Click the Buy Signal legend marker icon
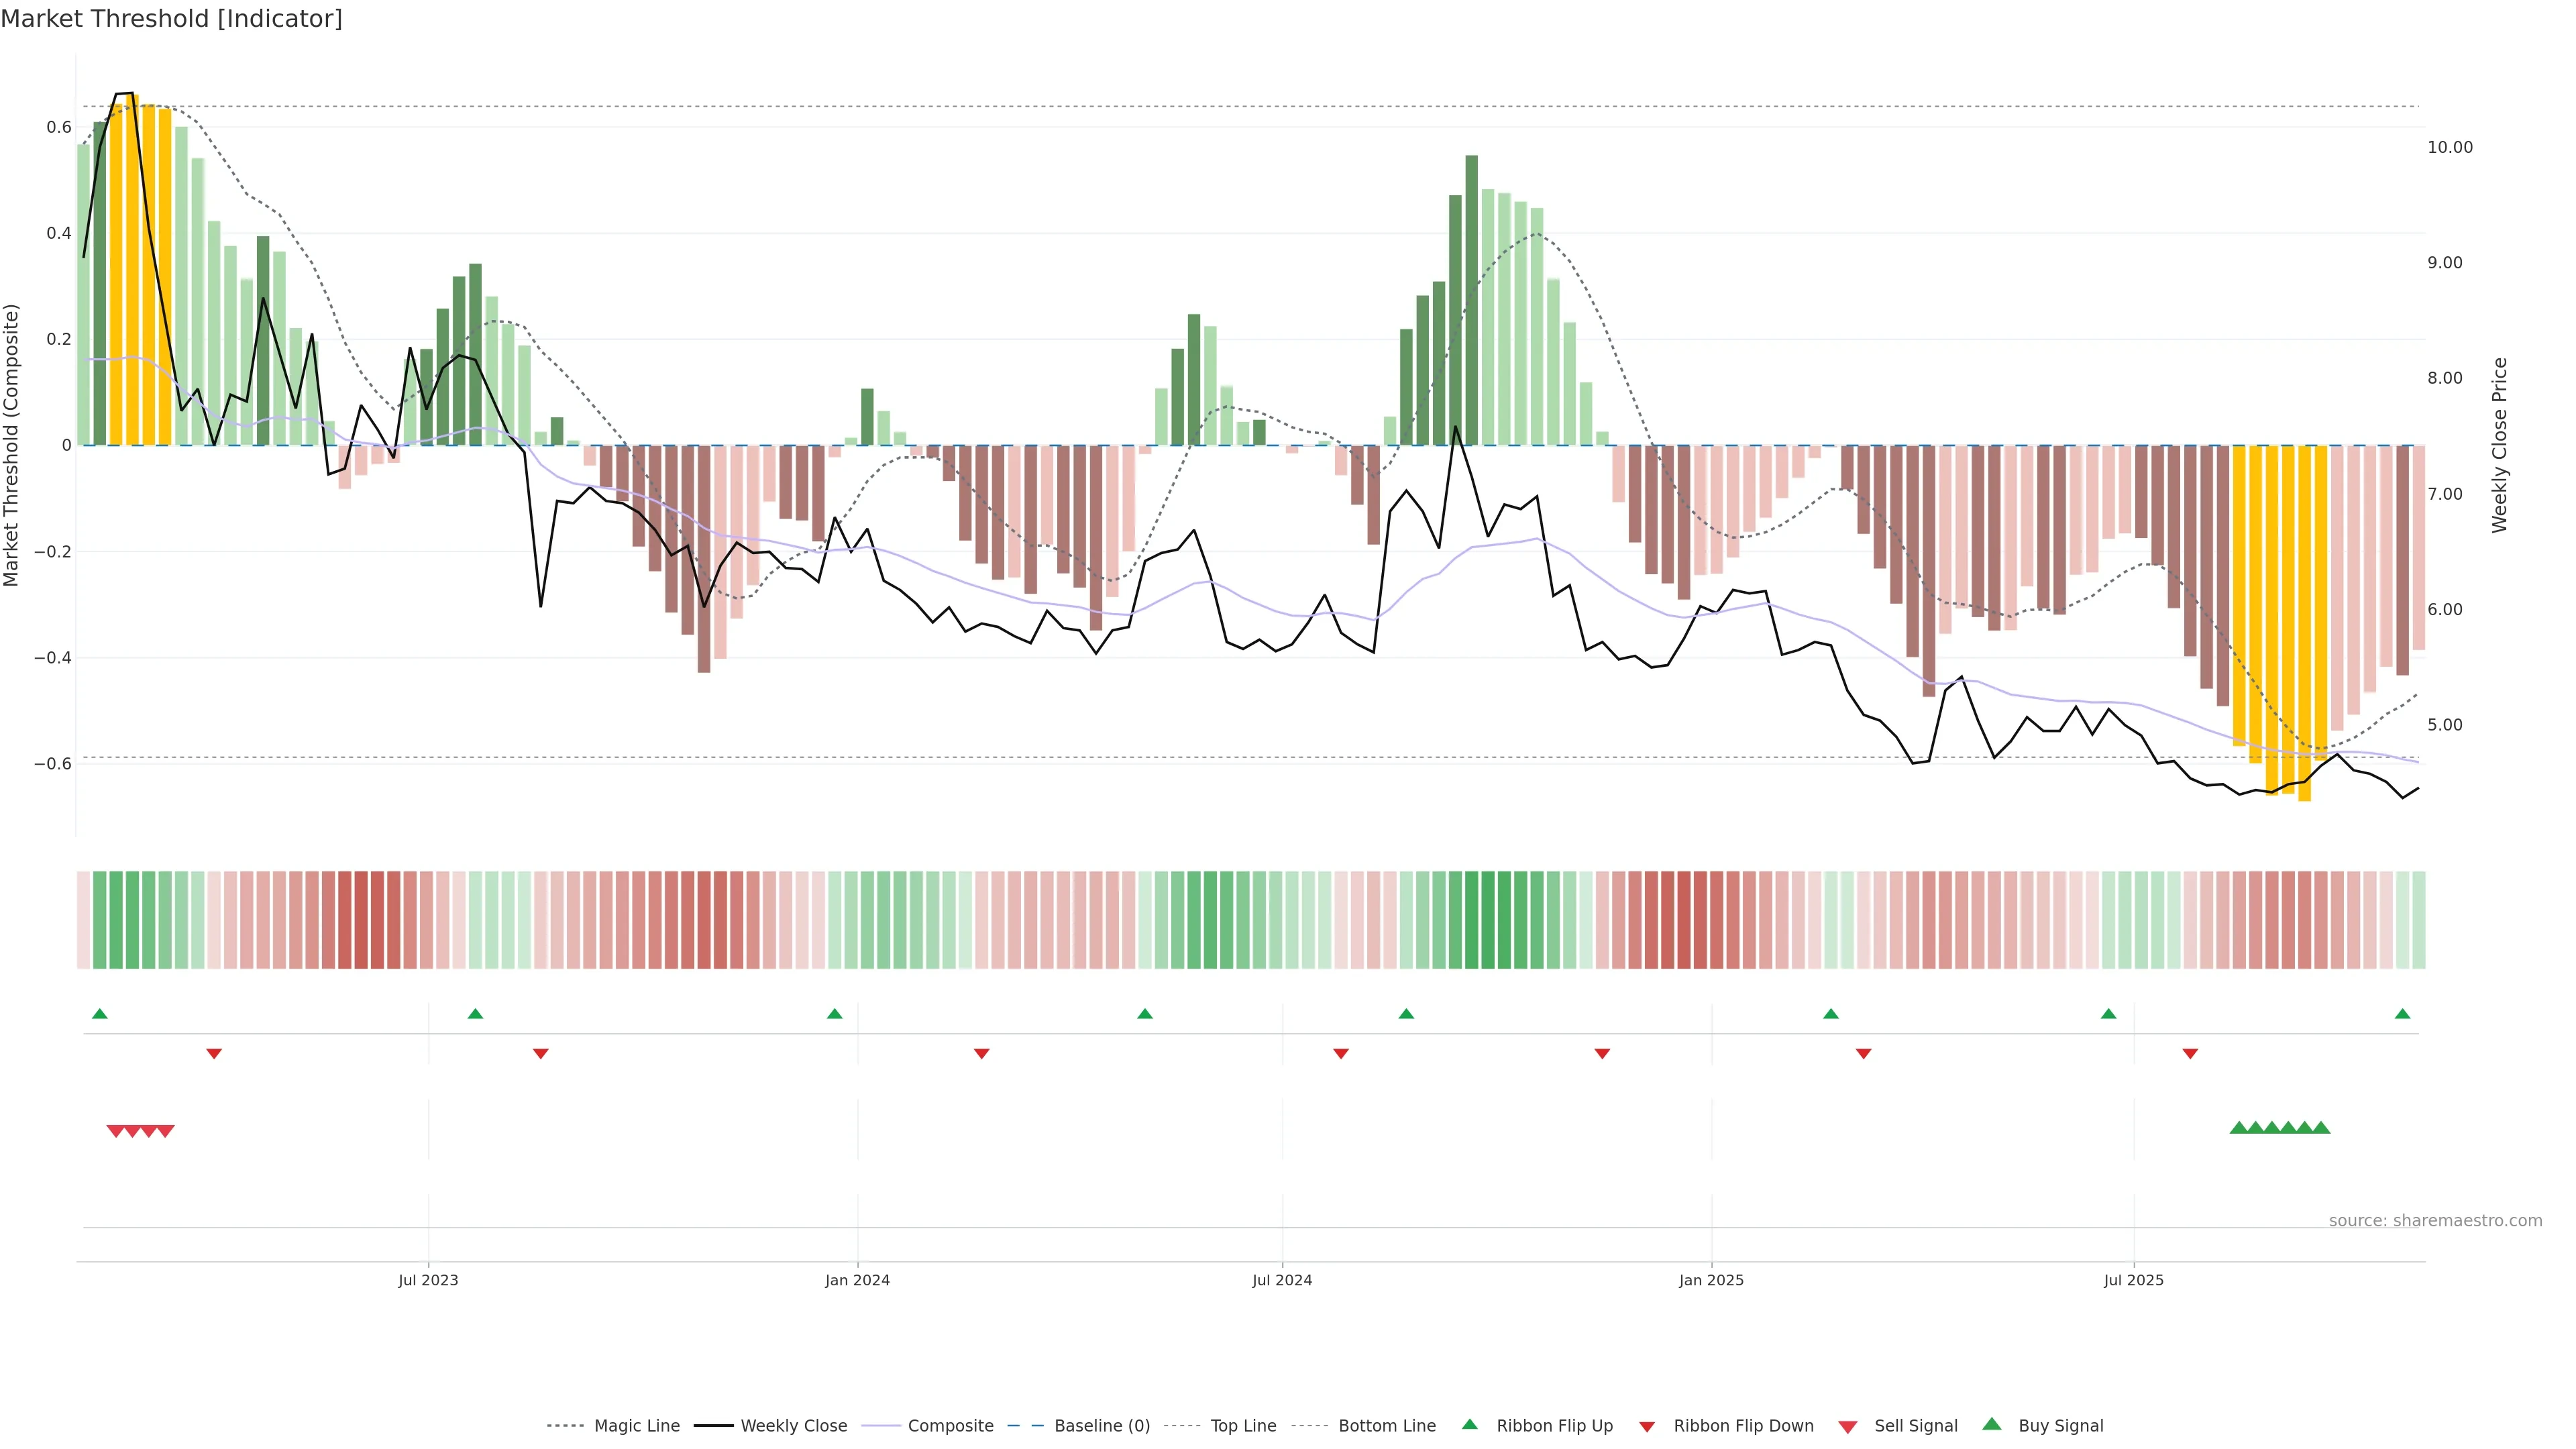 (x=1991, y=1424)
